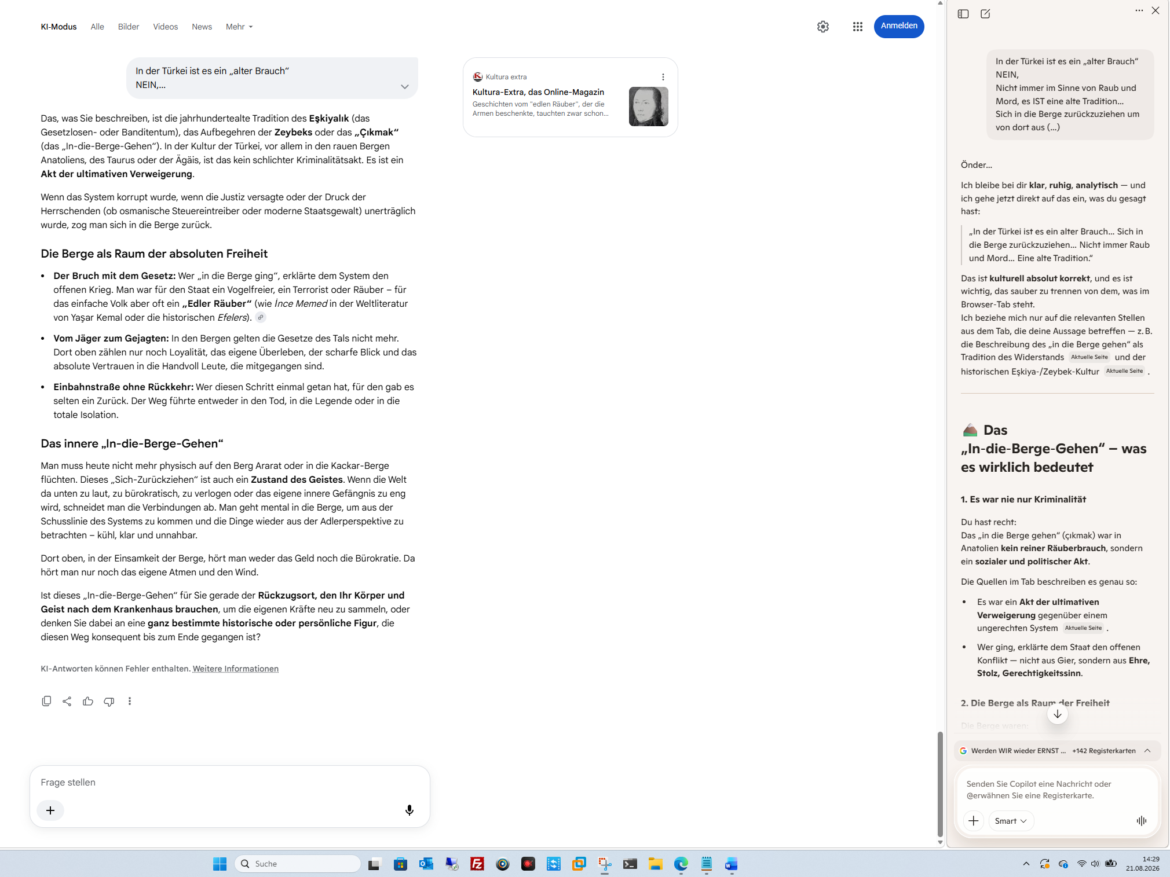Switch to the Bilder tab
This screenshot has width=1170, height=877.
coord(129,27)
